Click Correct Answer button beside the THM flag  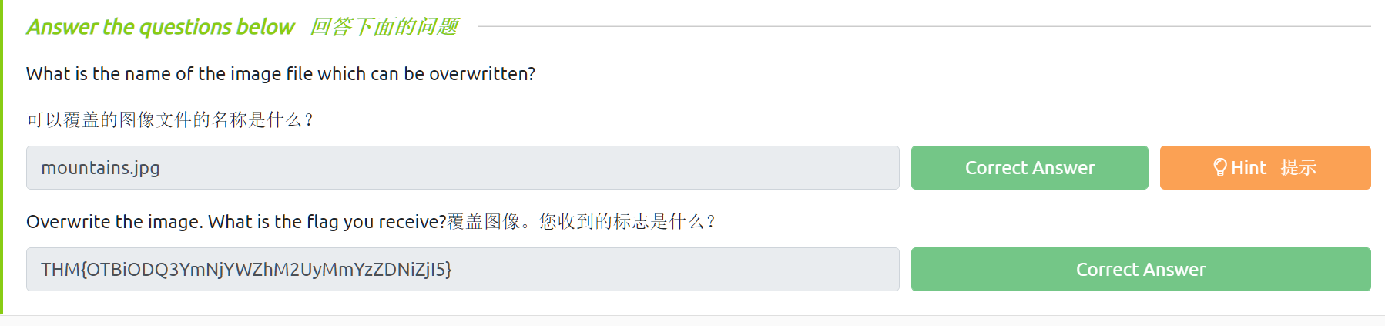tap(1140, 269)
